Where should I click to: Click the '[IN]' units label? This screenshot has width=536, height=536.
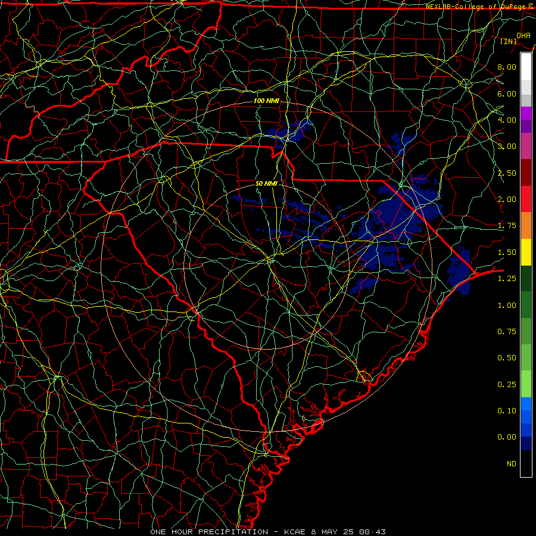click(x=509, y=41)
